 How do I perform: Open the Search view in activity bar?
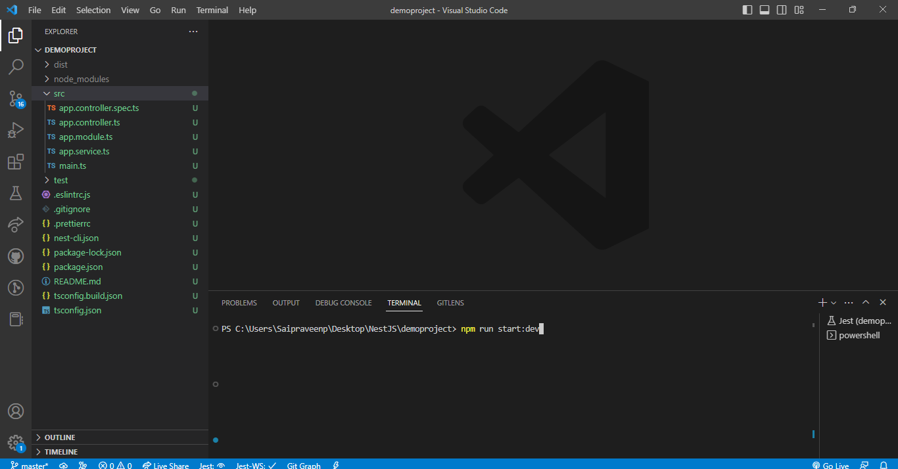[16, 67]
